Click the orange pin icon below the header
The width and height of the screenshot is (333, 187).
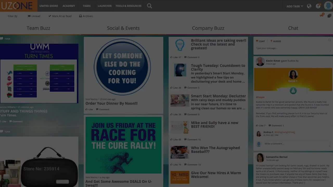[x=322, y=15]
